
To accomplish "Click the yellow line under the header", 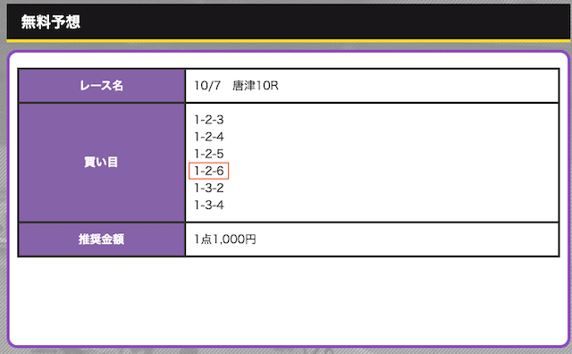I will (288, 41).
